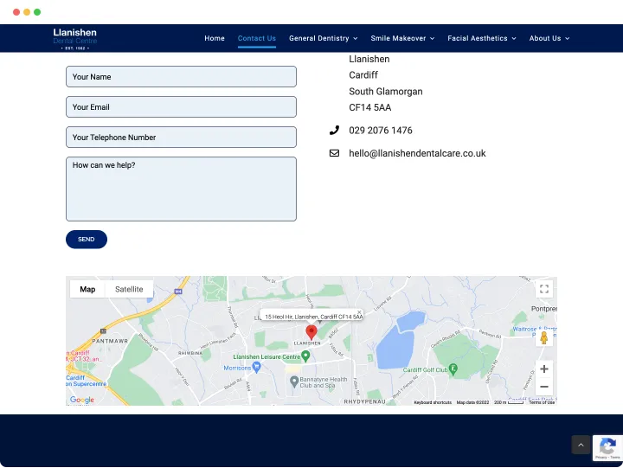
Task: Click the macOS green maximize button
Action: (x=37, y=12)
